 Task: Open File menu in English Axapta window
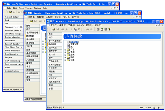pos(9,8)
